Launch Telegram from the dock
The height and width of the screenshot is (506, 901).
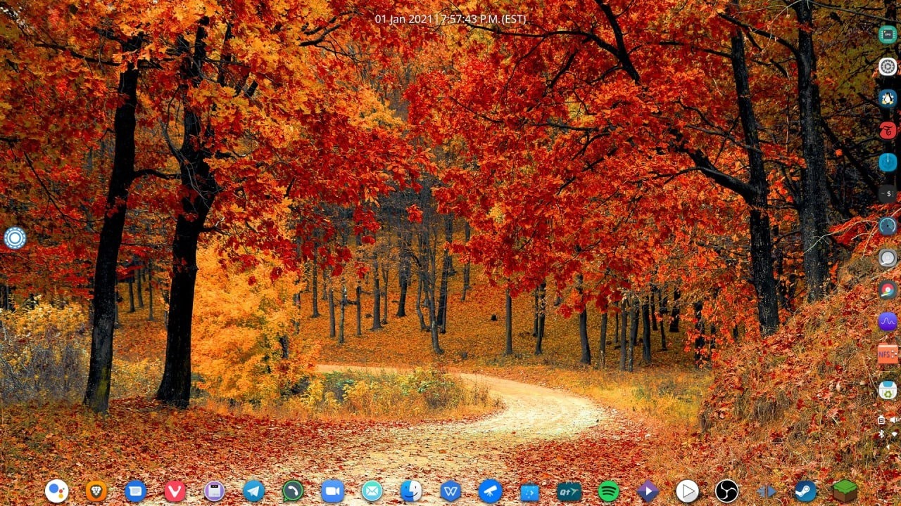click(x=254, y=491)
